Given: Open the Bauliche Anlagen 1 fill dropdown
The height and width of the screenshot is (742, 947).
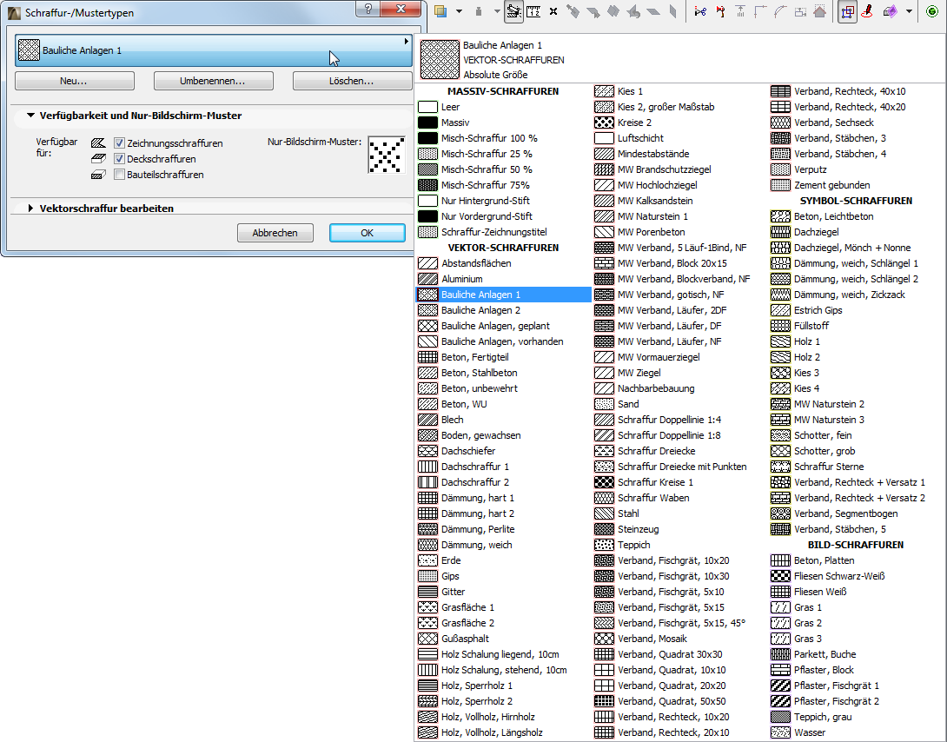Looking at the screenshot, I should [214, 50].
